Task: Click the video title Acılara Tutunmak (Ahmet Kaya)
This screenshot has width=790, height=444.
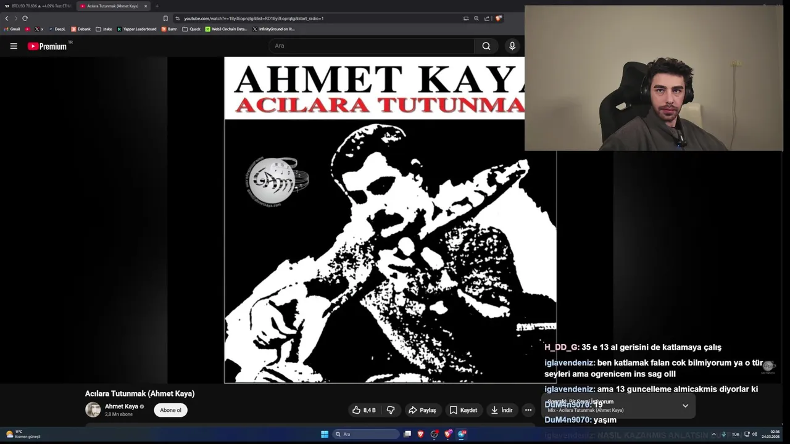Action: pos(139,393)
